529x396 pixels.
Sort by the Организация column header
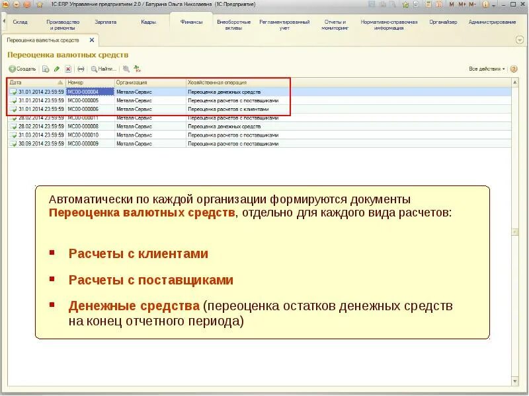point(150,82)
